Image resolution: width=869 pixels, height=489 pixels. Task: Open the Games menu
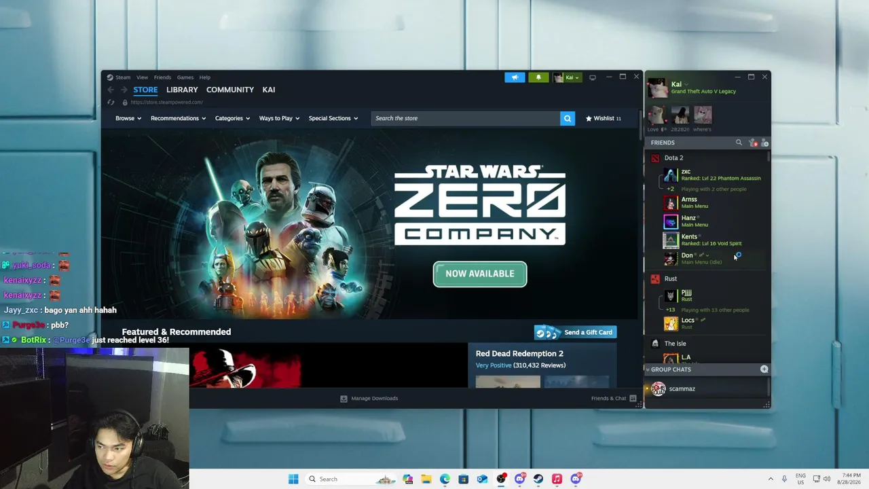coord(185,77)
